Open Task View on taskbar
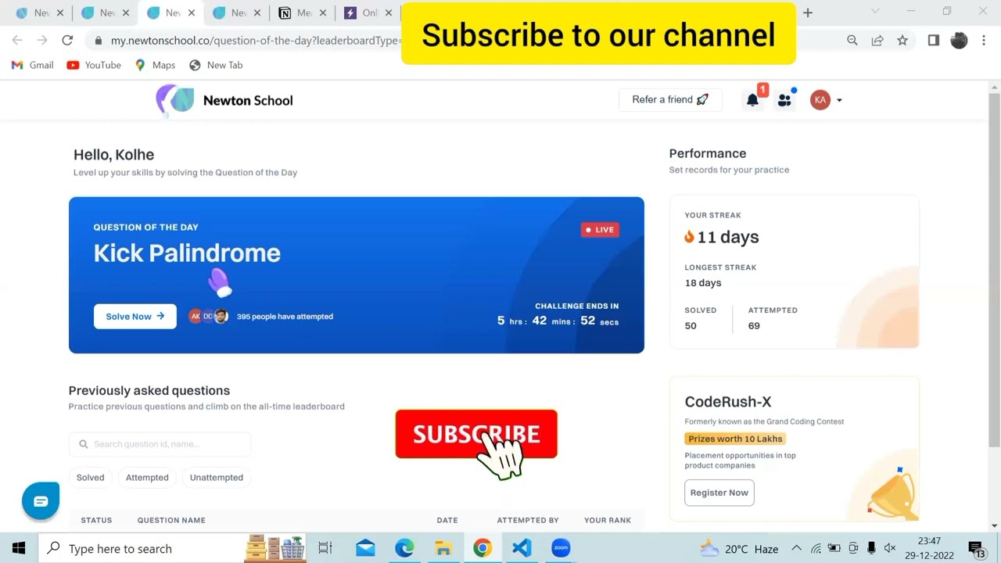Screen dimensions: 1001x563 (325, 548)
